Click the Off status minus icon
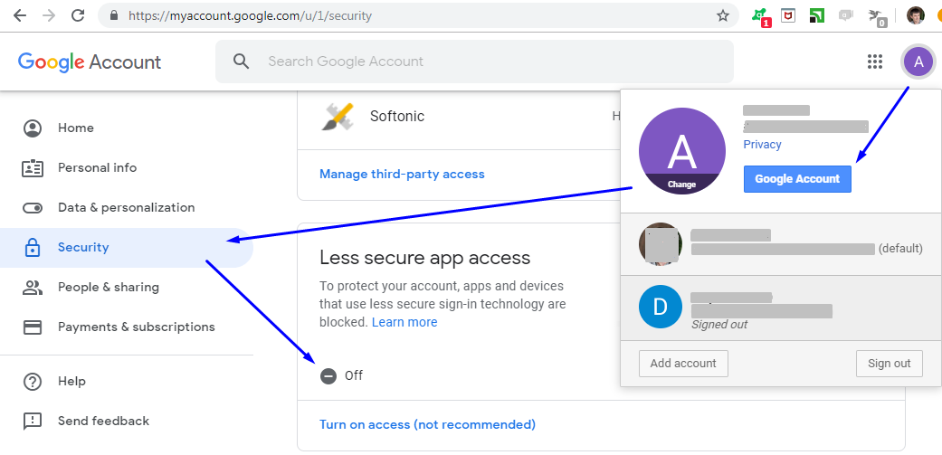The image size is (942, 455). coord(328,375)
